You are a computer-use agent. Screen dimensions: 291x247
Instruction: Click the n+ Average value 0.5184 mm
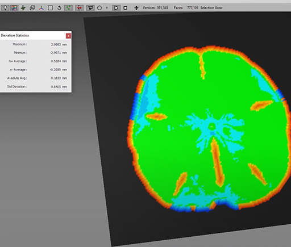tap(59, 61)
